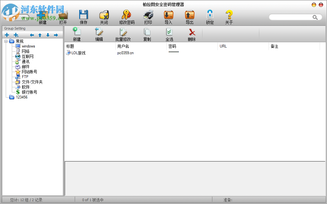Click the search magnifier in the search box

point(315,17)
